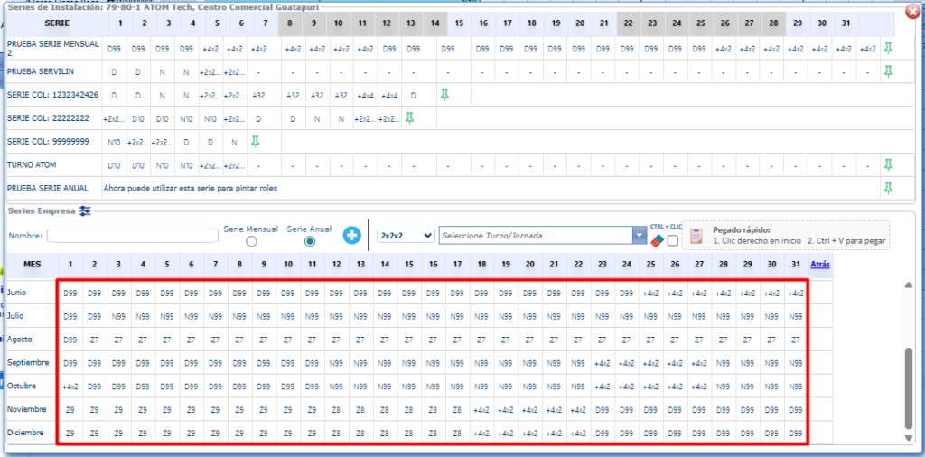Click the pin icon for TURNO ATOM
This screenshot has width=925, height=457.
point(888,164)
